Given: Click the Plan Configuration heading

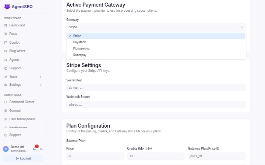Looking at the screenshot, I should click(x=88, y=126).
